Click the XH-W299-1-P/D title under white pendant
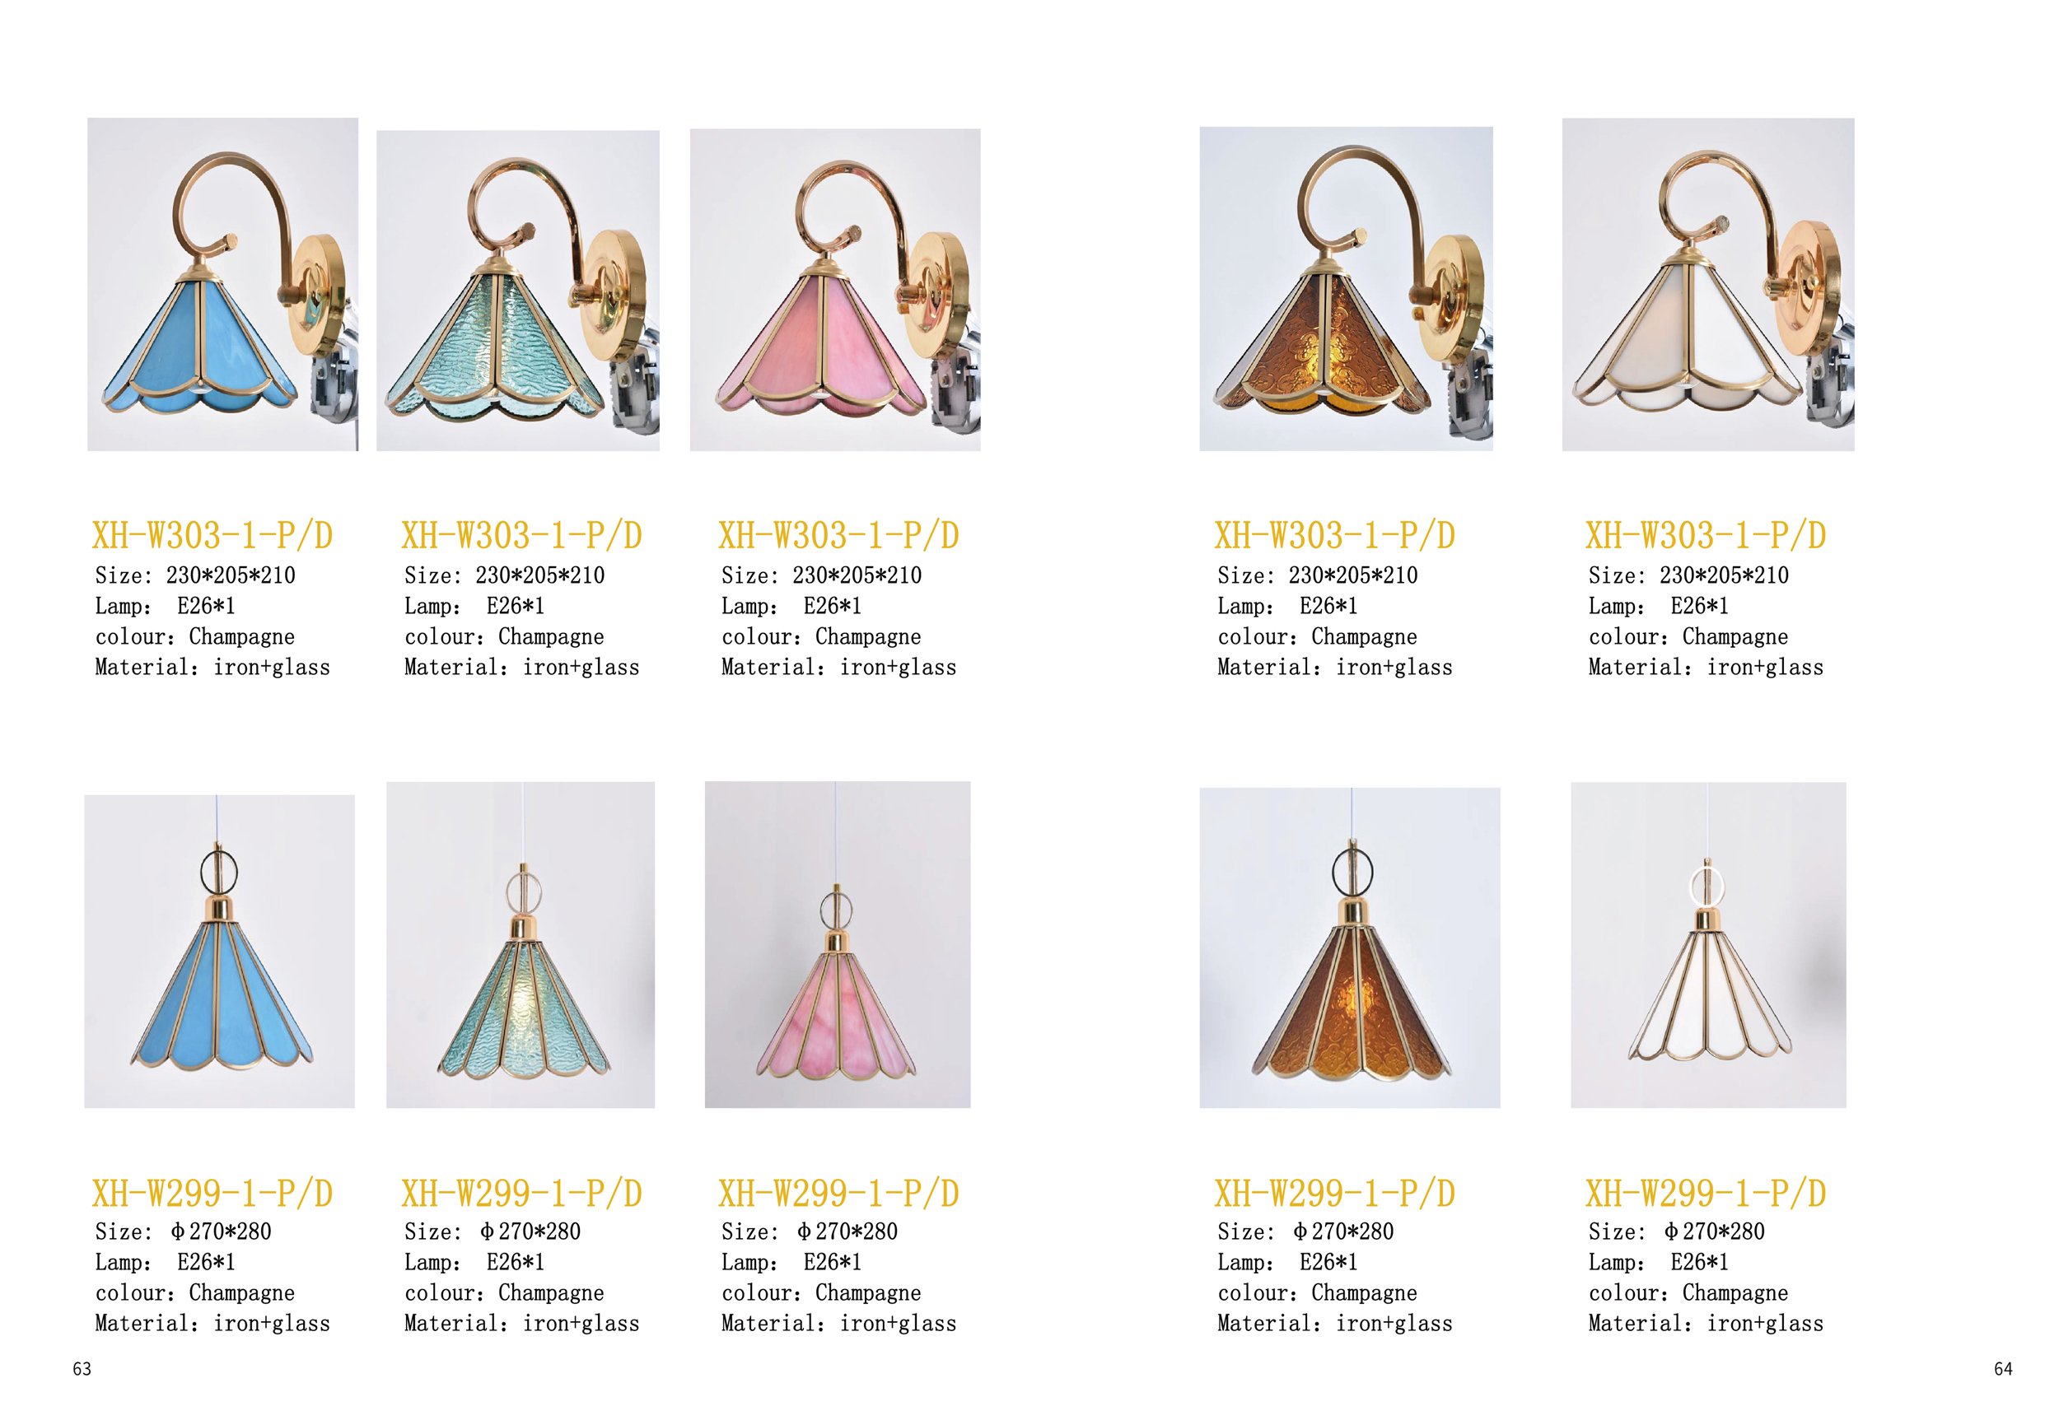The height and width of the screenshot is (1406, 2059). [1706, 1194]
